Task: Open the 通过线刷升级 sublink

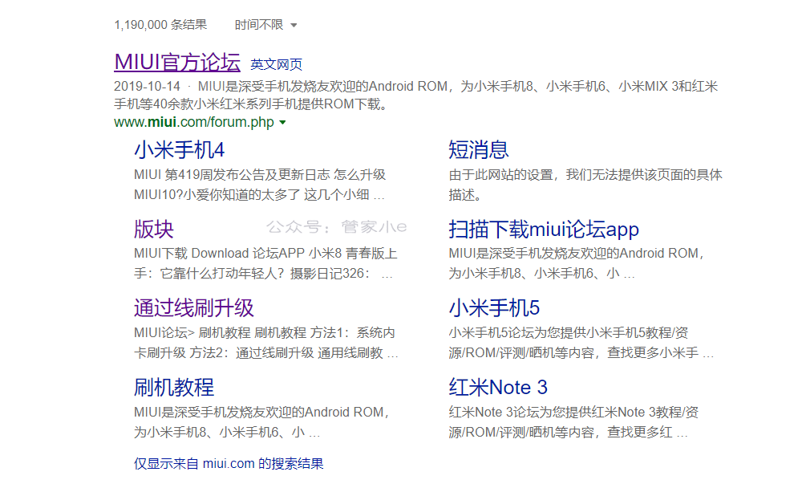Action: (x=194, y=308)
